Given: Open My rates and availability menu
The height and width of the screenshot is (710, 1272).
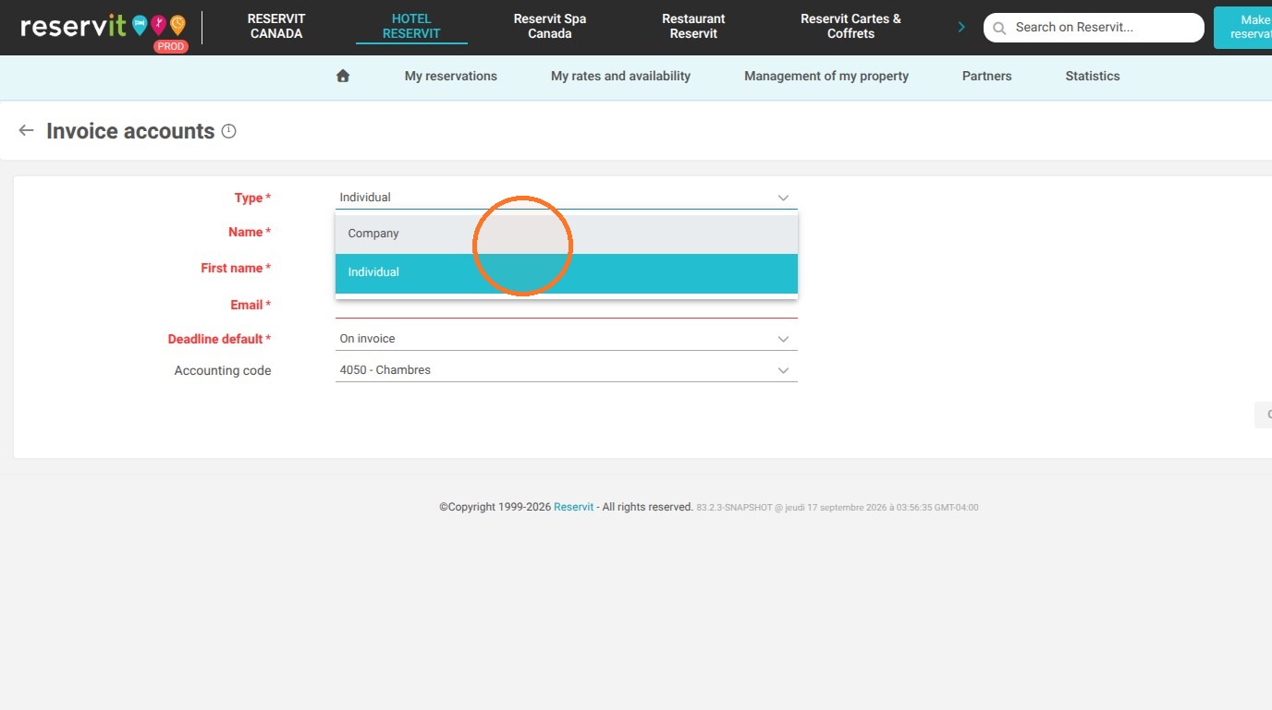Looking at the screenshot, I should pos(620,77).
